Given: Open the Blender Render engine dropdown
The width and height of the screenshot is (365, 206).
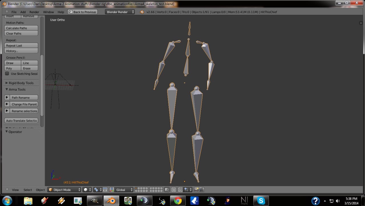Looking at the screenshot, I should coord(120,12).
